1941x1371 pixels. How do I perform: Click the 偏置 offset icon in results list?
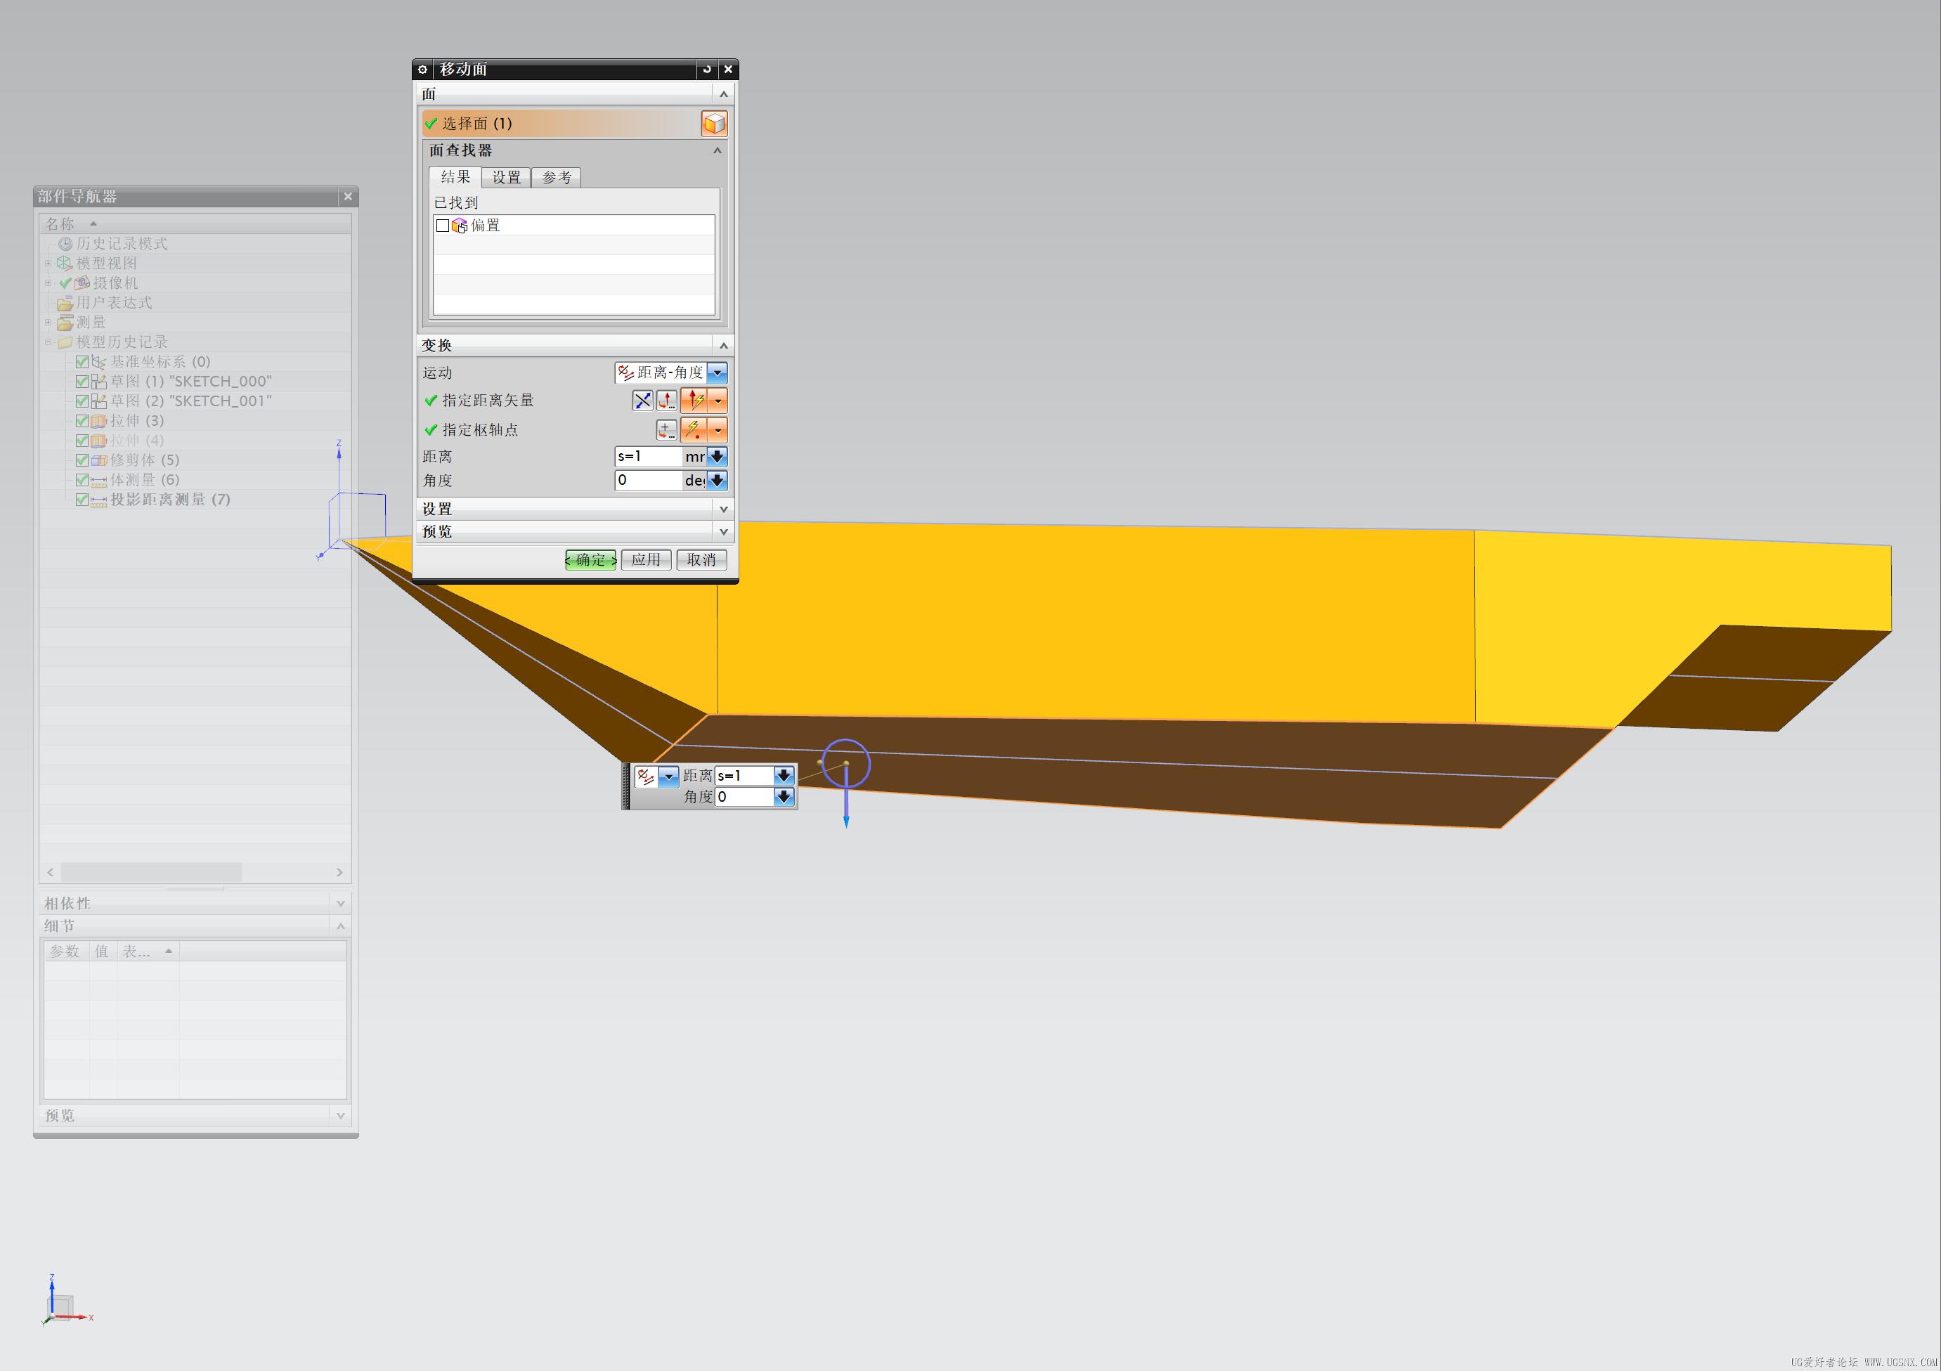[x=460, y=226]
